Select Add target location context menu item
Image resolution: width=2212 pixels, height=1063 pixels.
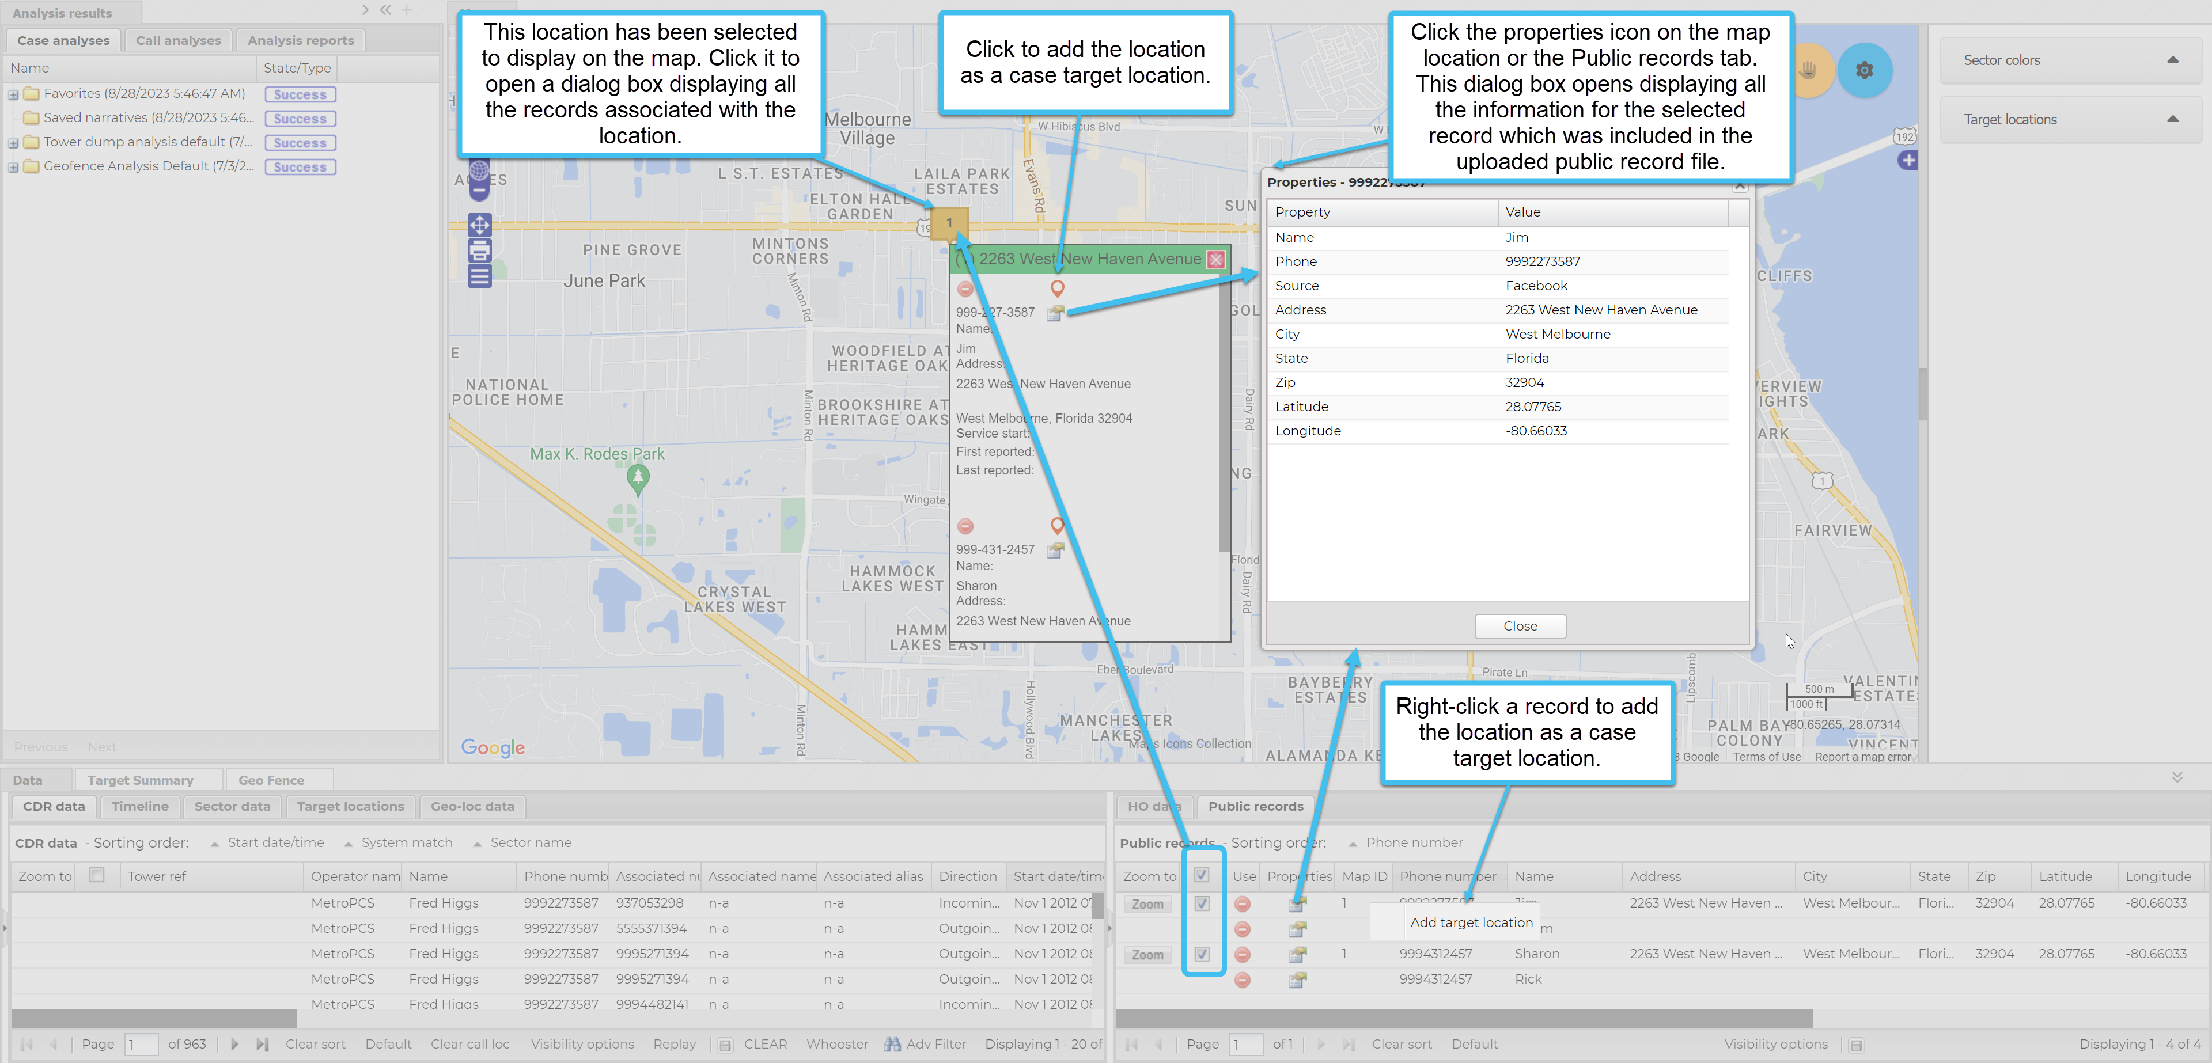point(1471,922)
